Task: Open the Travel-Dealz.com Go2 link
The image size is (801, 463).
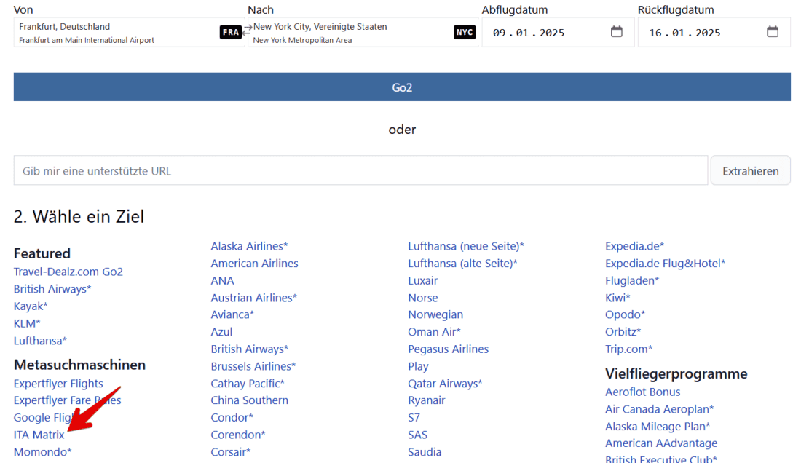Action: click(x=68, y=272)
